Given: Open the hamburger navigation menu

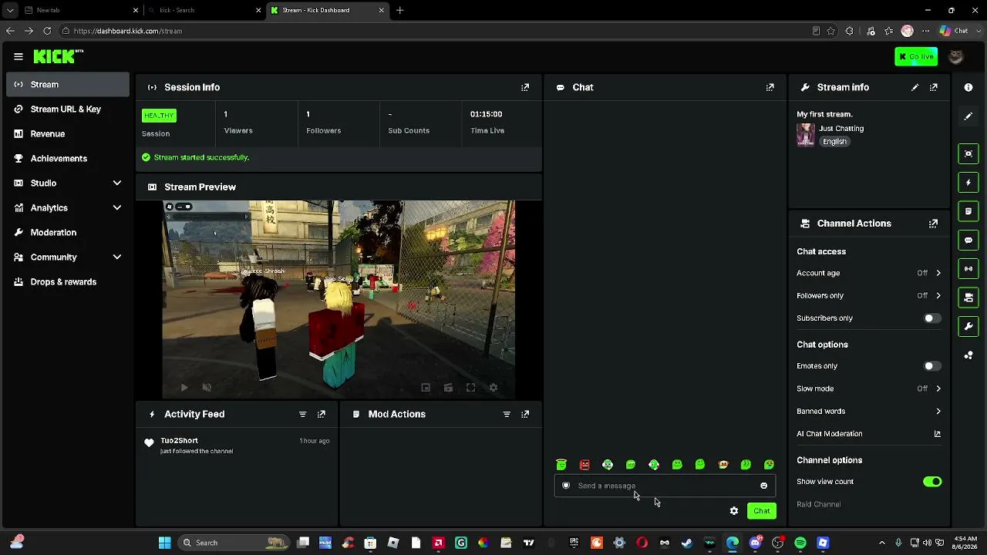Looking at the screenshot, I should tap(19, 56).
